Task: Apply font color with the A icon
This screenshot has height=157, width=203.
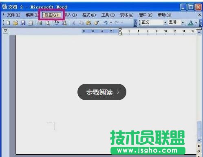Action: coord(191,23)
